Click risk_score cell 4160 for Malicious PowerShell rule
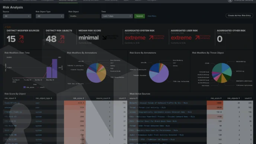 215,117
